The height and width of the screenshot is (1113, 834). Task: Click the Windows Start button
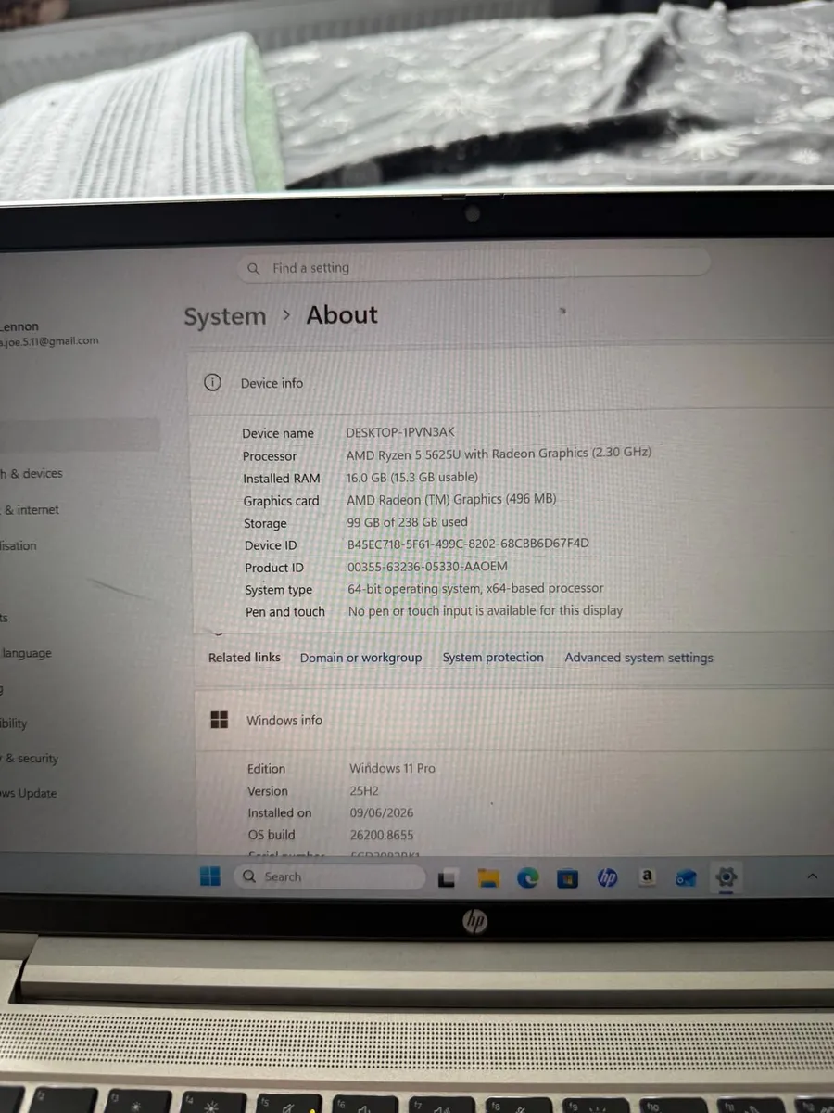(x=210, y=876)
